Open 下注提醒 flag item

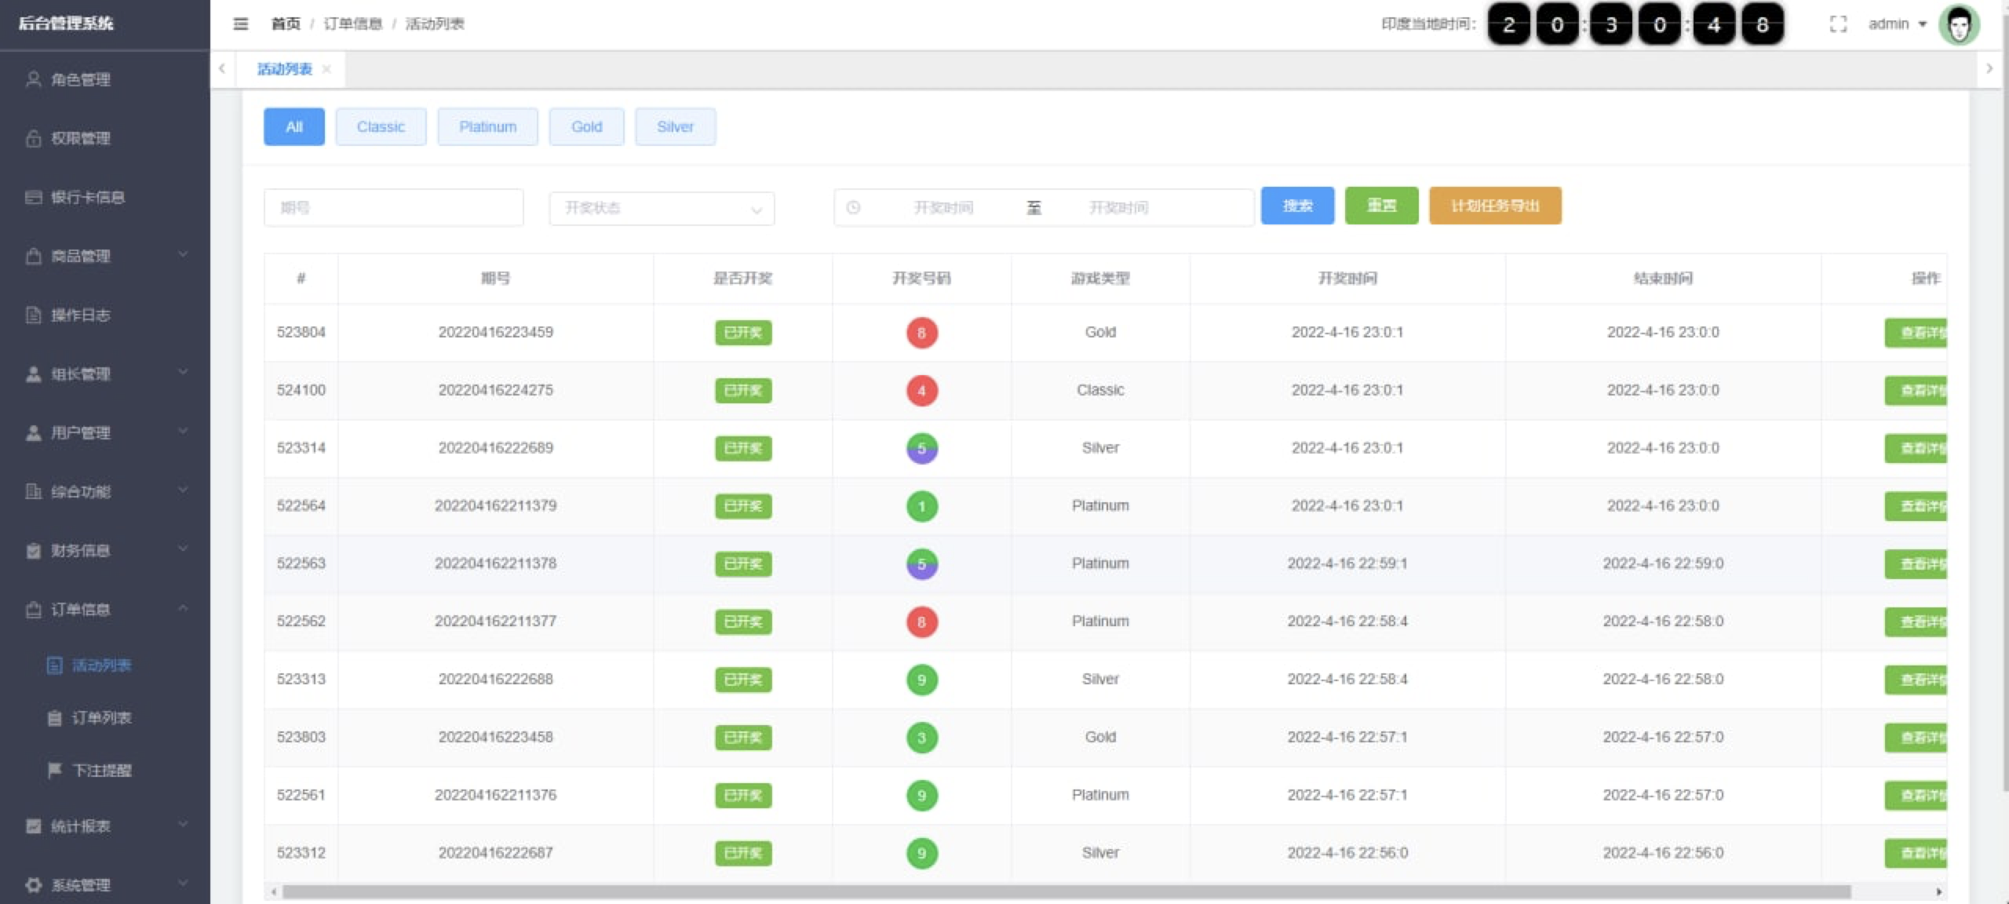tap(101, 770)
